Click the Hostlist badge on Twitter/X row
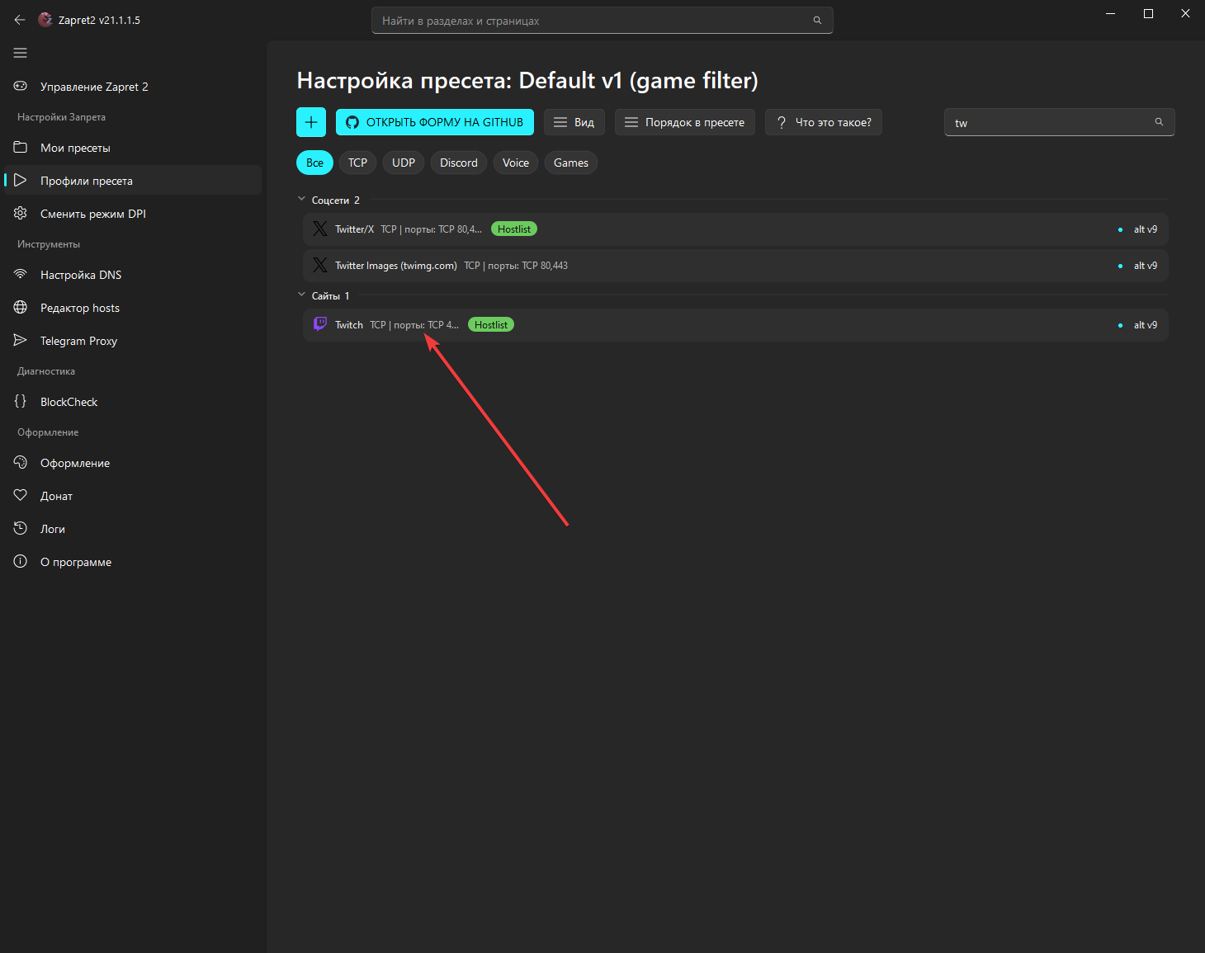The image size is (1205, 953). click(x=514, y=229)
